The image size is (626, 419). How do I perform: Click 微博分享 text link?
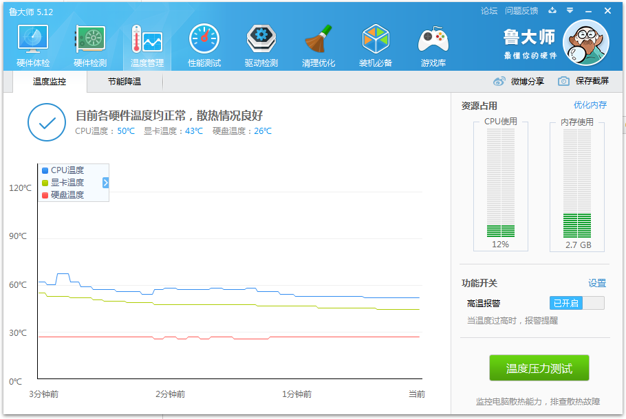click(x=528, y=81)
